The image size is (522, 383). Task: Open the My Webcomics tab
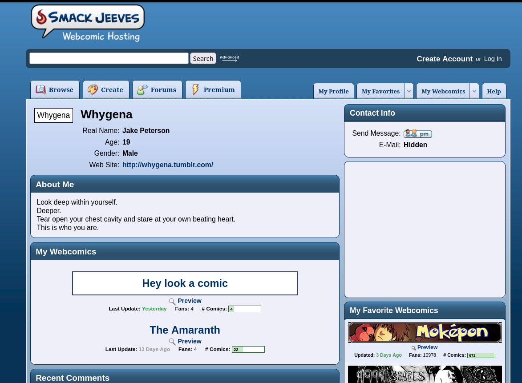pyautogui.click(x=443, y=91)
